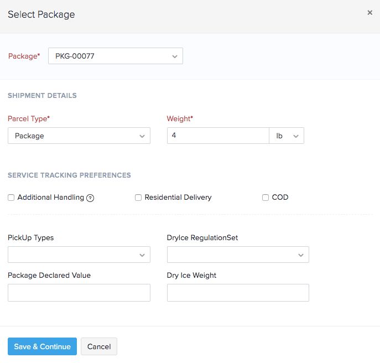Viewport: 380px width, 363px height.
Task: Click the COD label text
Action: (280, 198)
